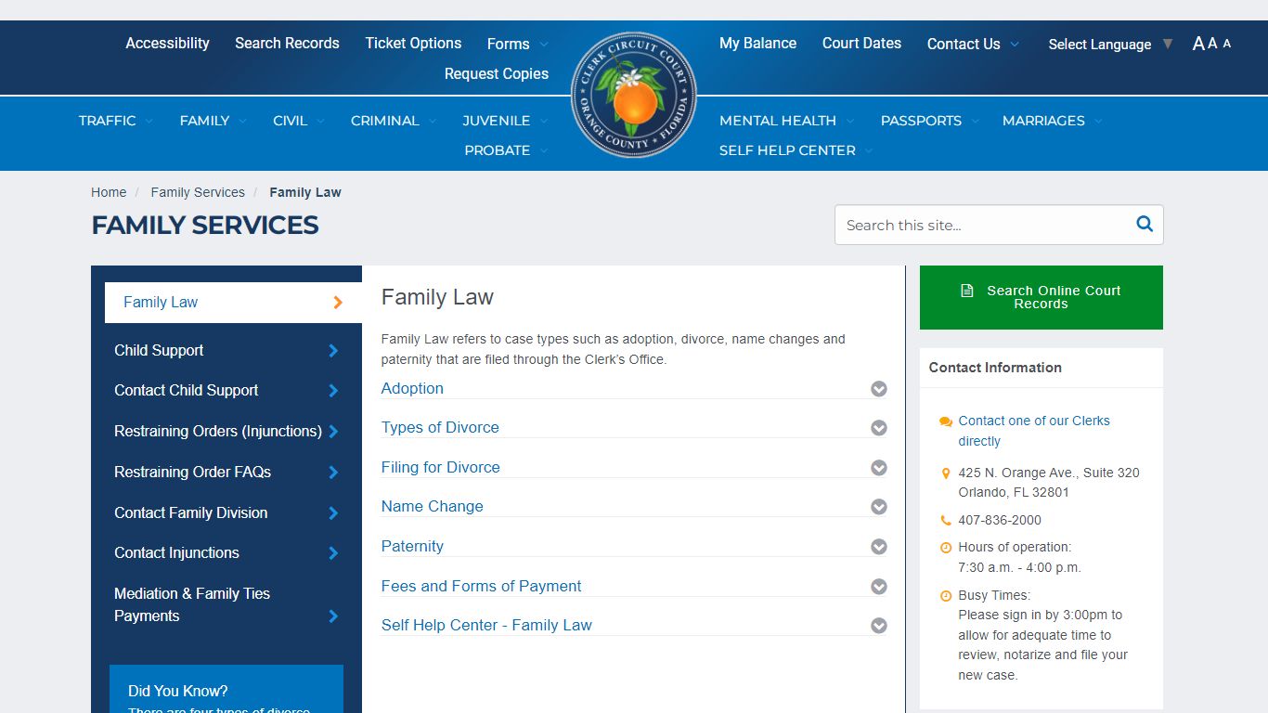Click the arrow icon next to Child Support
This screenshot has width=1268, height=713.
(333, 351)
